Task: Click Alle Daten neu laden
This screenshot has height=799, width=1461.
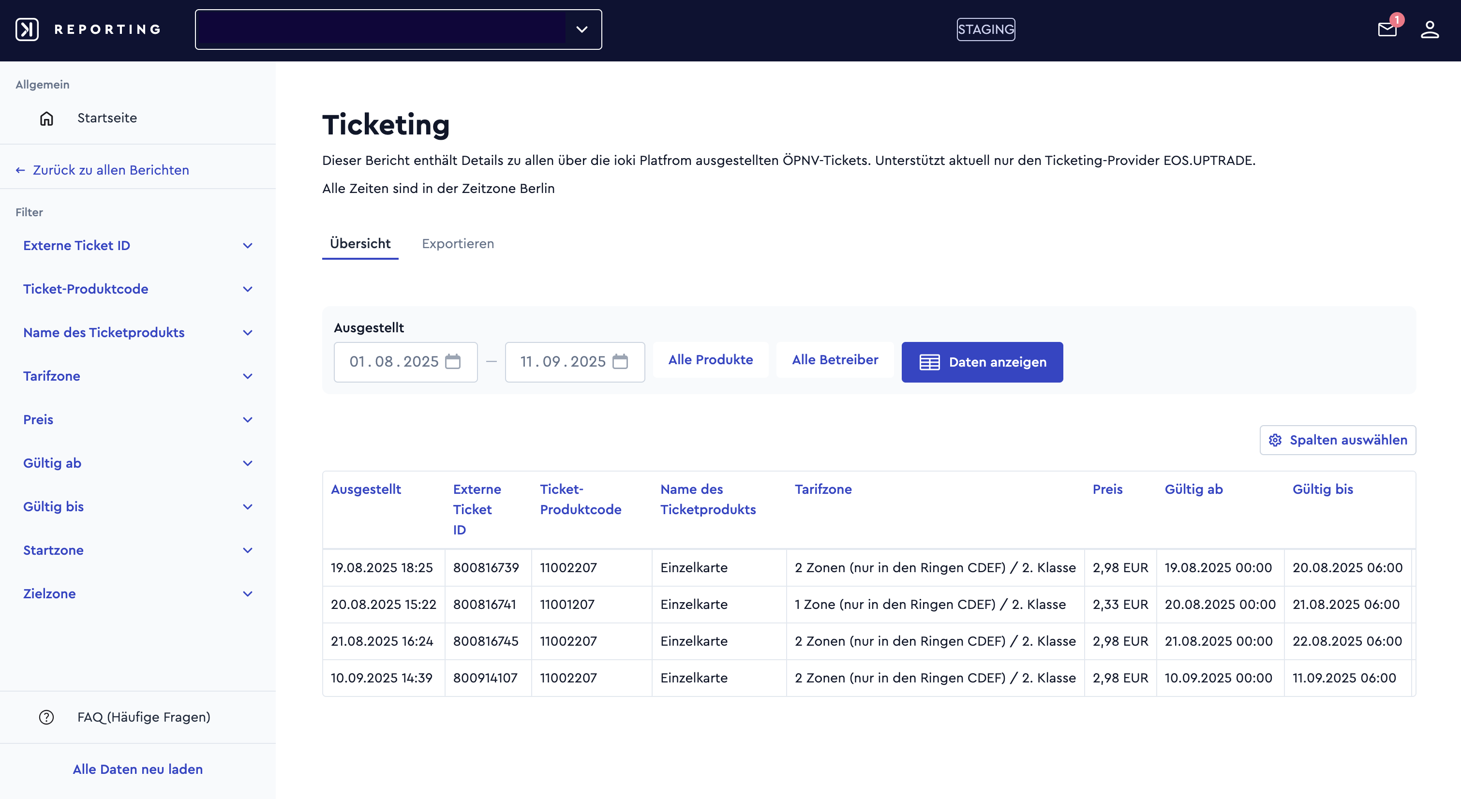Action: pyautogui.click(x=138, y=769)
